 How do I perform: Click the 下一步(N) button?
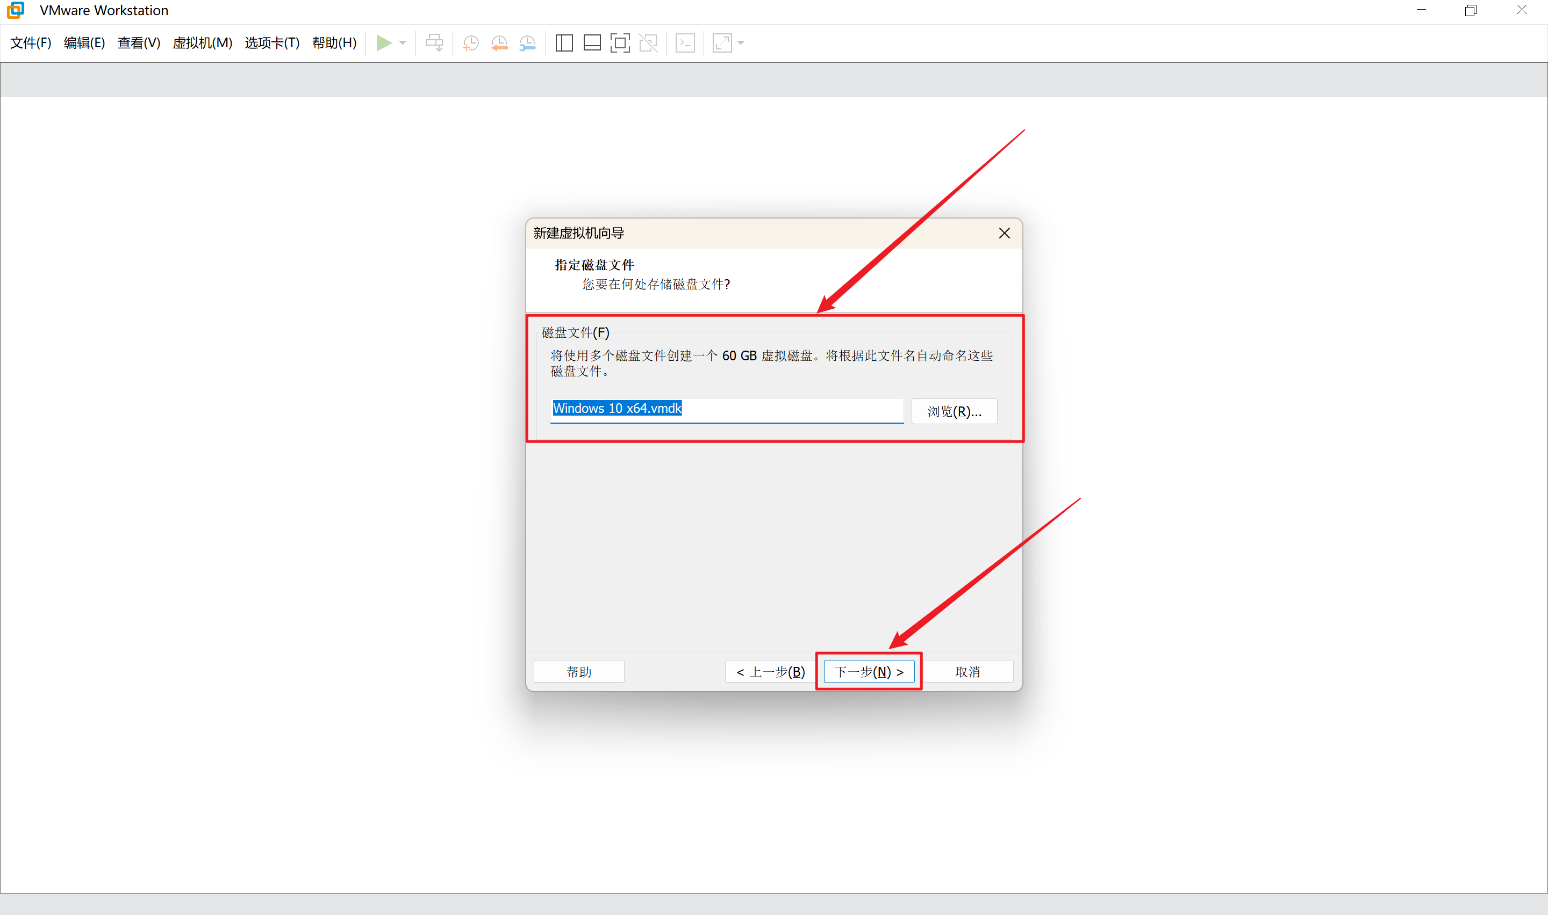point(869,671)
